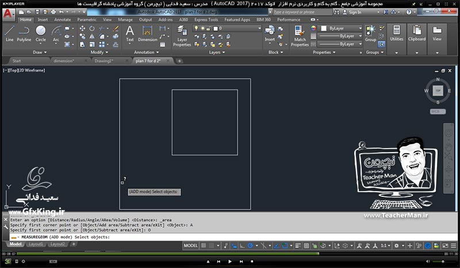Open the ByLayer color dropdown
The width and height of the screenshot is (460, 268).
361,29
